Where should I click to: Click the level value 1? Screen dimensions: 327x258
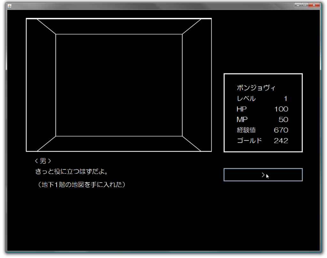point(285,98)
